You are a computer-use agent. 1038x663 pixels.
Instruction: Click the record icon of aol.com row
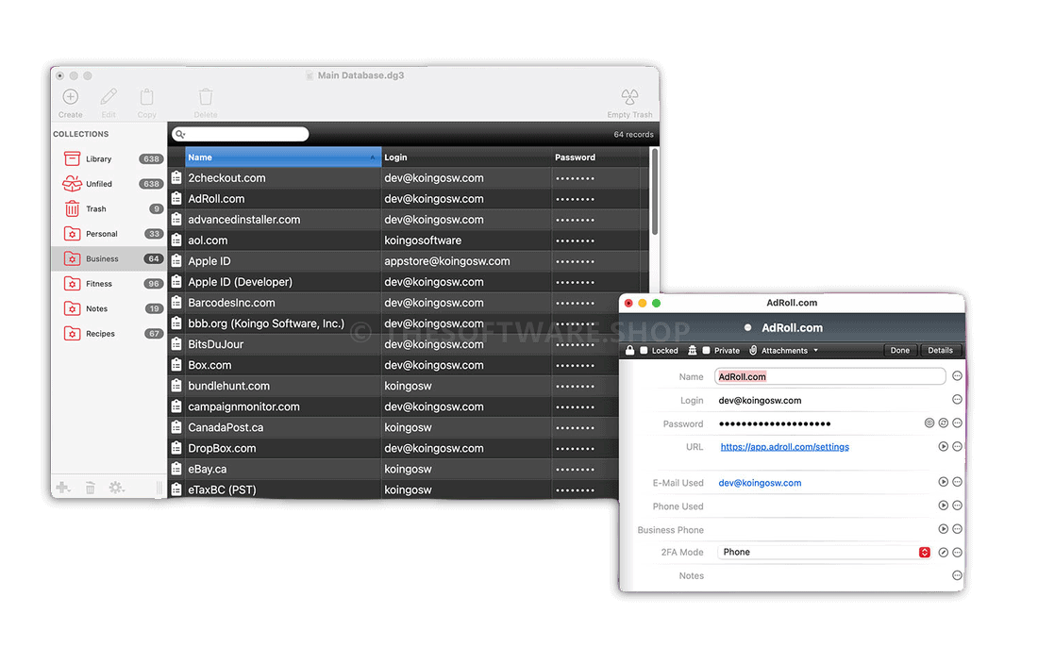click(x=176, y=240)
